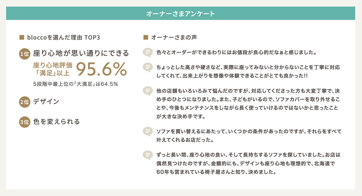Click speech bubble icon beside ちょっとした高さ review
The image size is (362, 196).
click(x=148, y=68)
